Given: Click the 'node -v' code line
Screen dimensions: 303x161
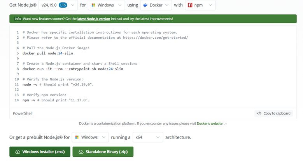Looking at the screenshot, I should pyautogui.click(x=58, y=84).
